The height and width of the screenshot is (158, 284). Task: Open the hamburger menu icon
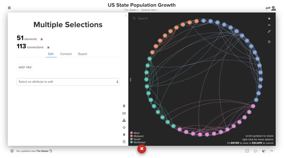[9, 8]
